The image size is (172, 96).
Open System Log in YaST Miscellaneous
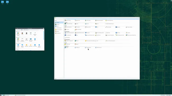(x=77, y=47)
